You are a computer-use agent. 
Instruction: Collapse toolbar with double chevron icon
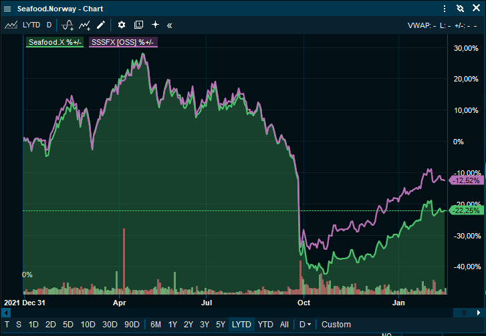pos(170,25)
